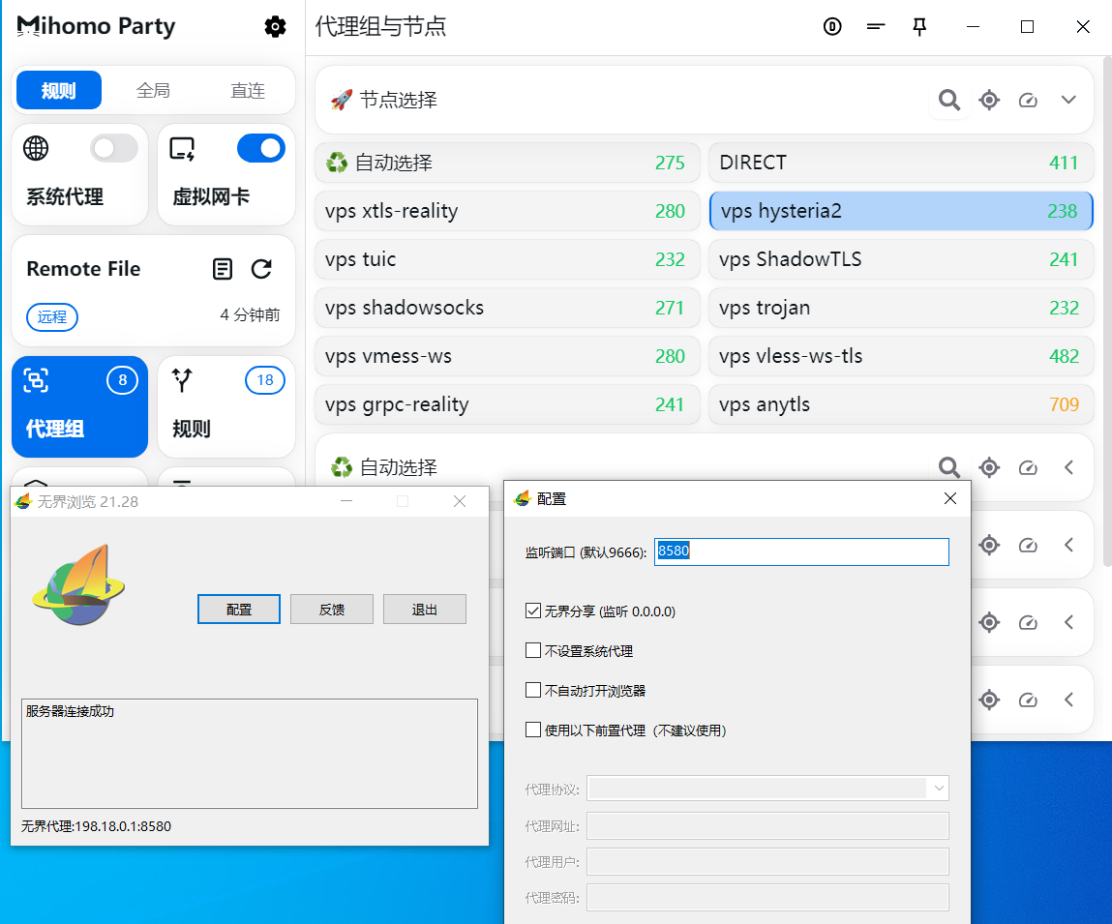1112x924 pixels.
Task: Check 使用以下前置代理 checkbox
Action: click(533, 730)
